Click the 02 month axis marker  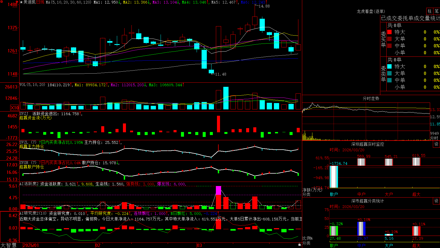(98, 245)
